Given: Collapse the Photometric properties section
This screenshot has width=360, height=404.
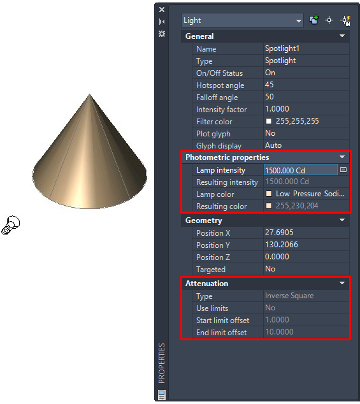Looking at the screenshot, I should (342, 157).
